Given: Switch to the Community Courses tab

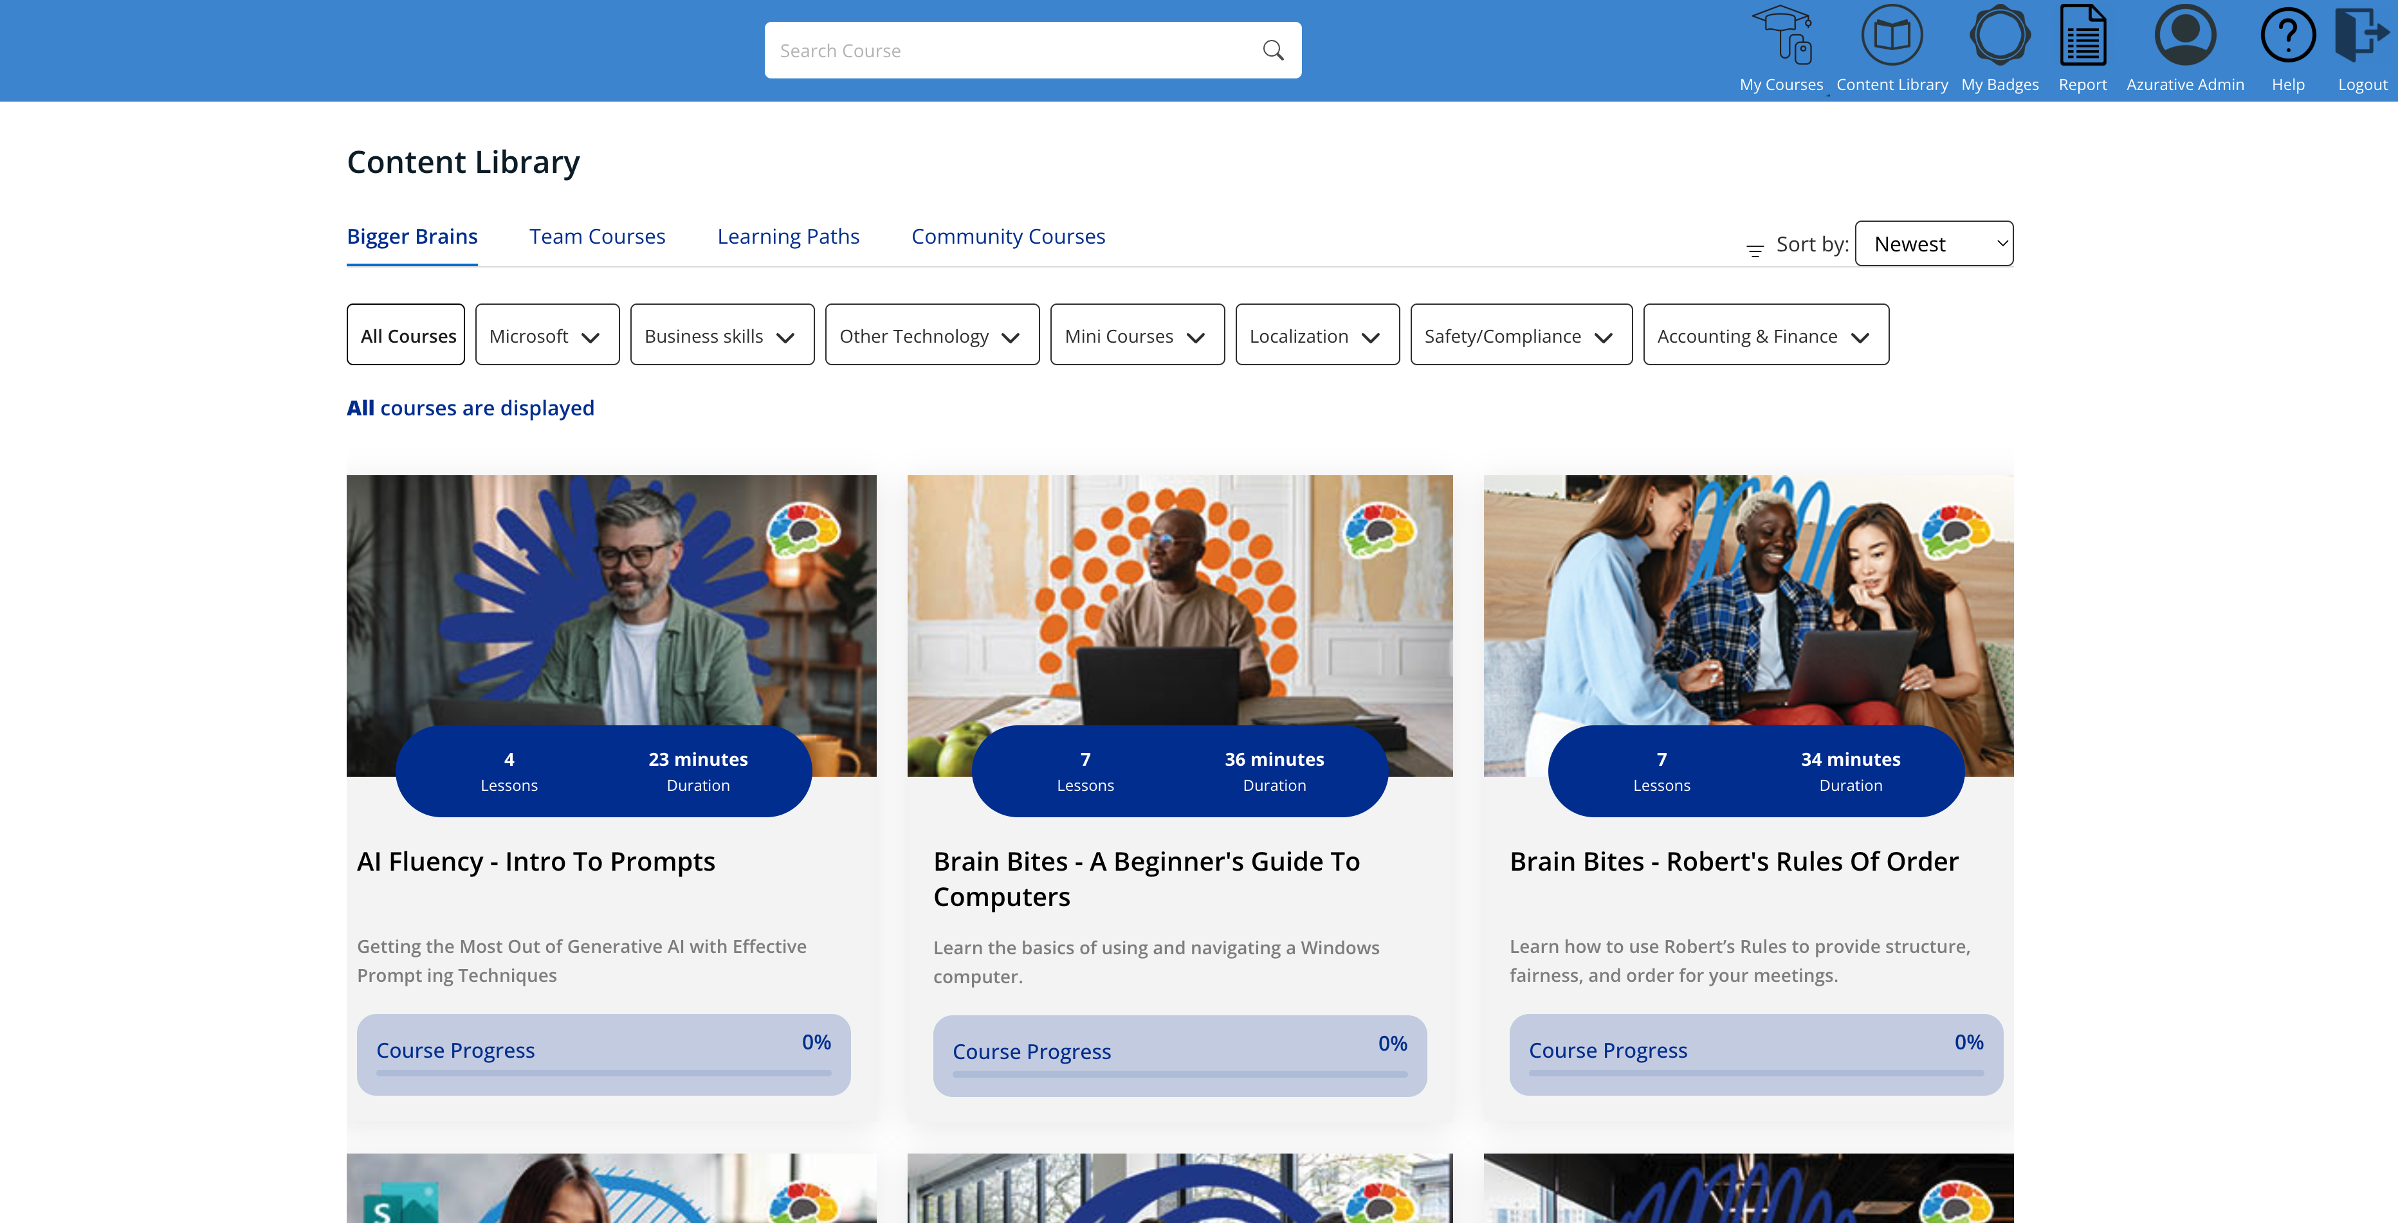Looking at the screenshot, I should (x=1007, y=237).
